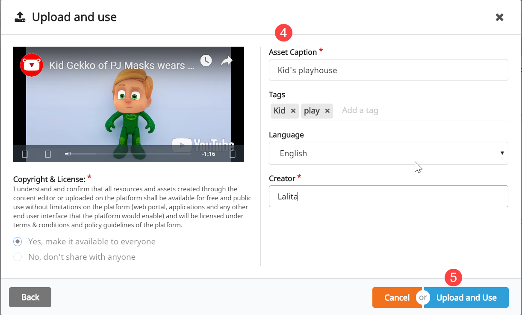This screenshot has height=315, width=522.
Task: Click the YouTube logo in the video
Action: pos(203,145)
